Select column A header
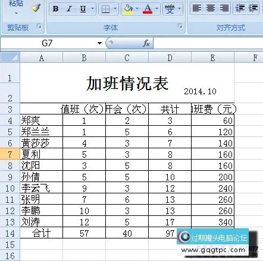 click(x=42, y=58)
